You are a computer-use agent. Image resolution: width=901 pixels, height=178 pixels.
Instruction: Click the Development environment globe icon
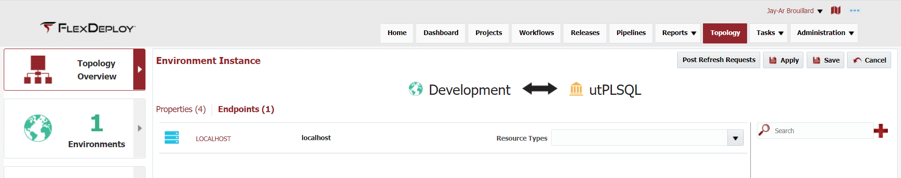[415, 89]
